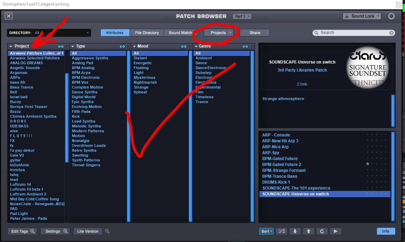405x242 pixels.
Task: Click the Type list scrollbar
Action: (129, 136)
